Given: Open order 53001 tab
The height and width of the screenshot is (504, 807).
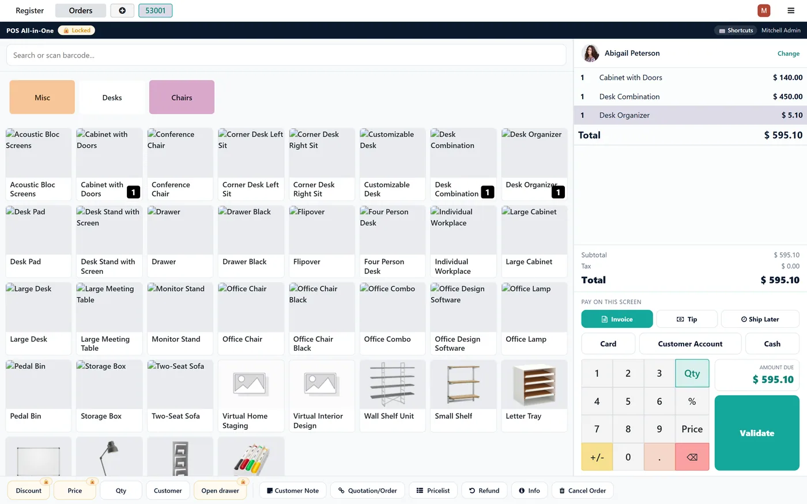Looking at the screenshot, I should pyautogui.click(x=156, y=10).
